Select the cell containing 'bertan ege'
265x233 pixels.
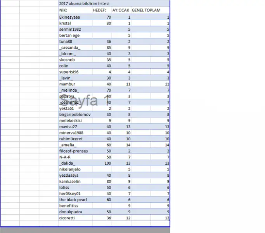(x=74, y=35)
